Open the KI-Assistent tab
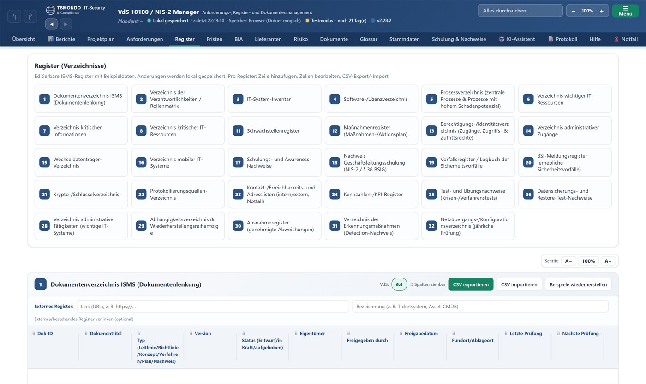 coord(517,39)
